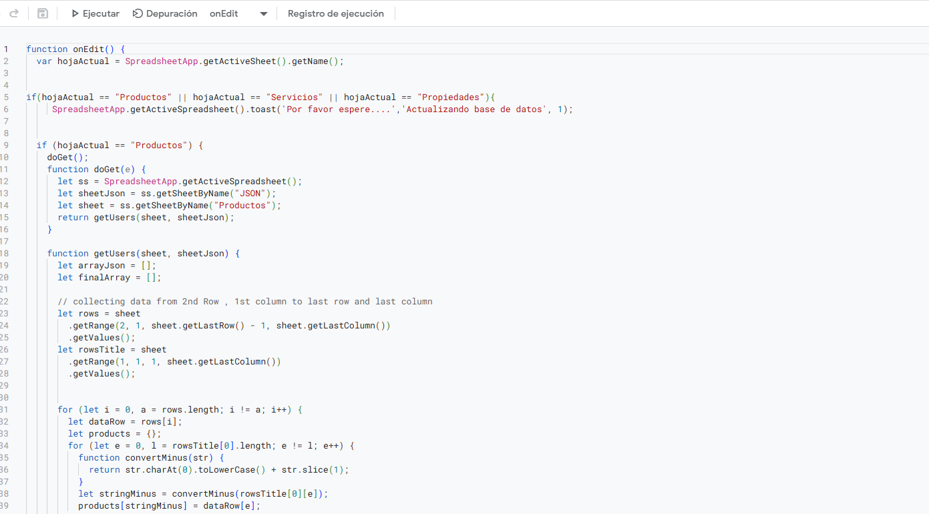Click 'Actualizando base de datos' string
The width and height of the screenshot is (929, 514).
click(474, 109)
